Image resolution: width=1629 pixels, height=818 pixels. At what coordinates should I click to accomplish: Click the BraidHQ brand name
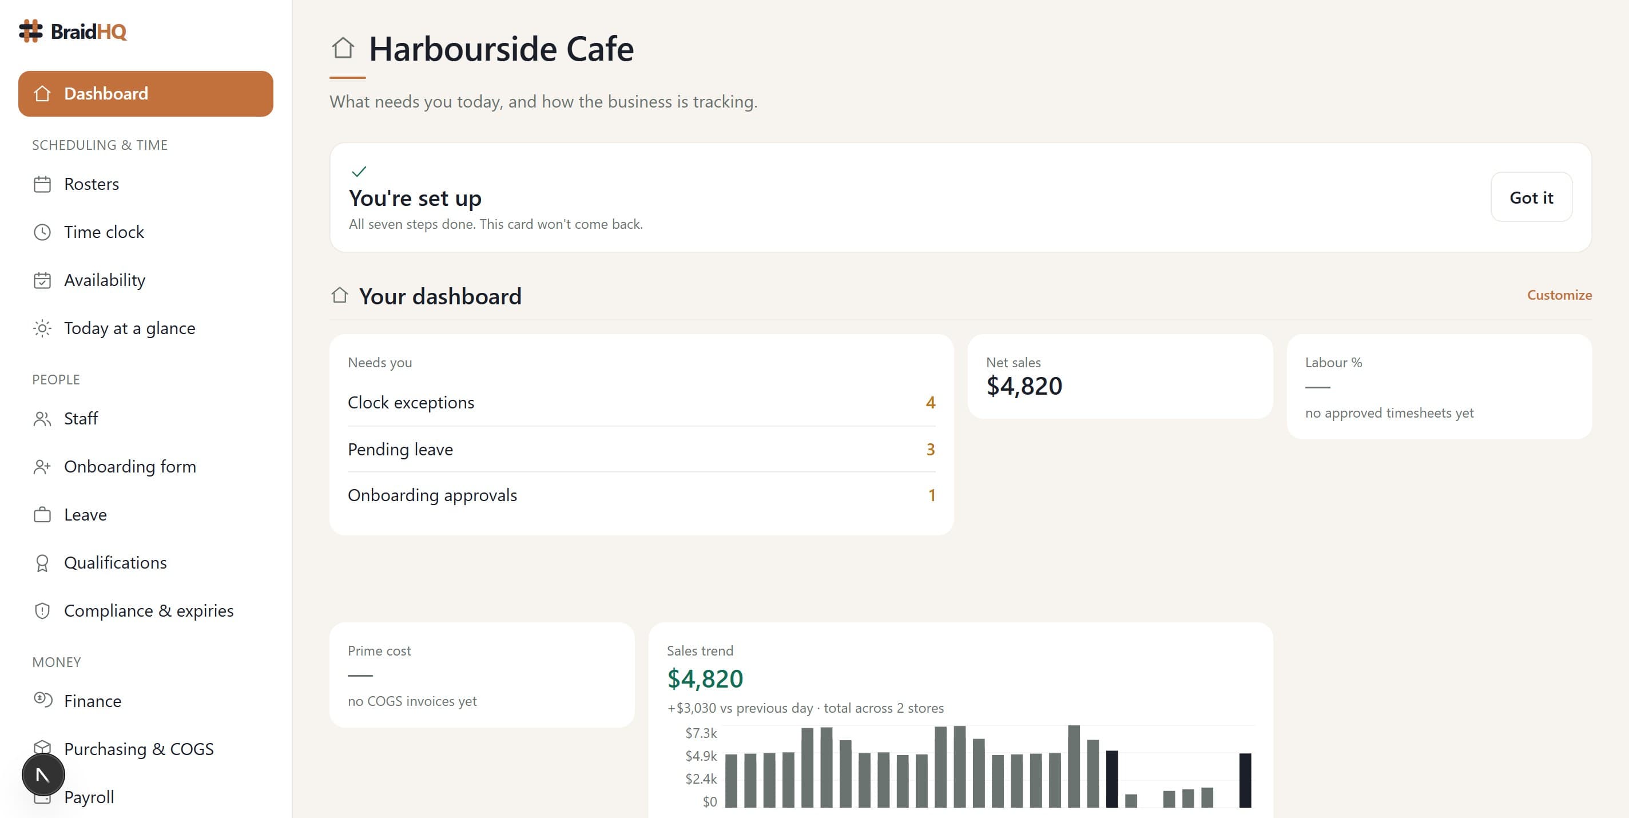89,31
